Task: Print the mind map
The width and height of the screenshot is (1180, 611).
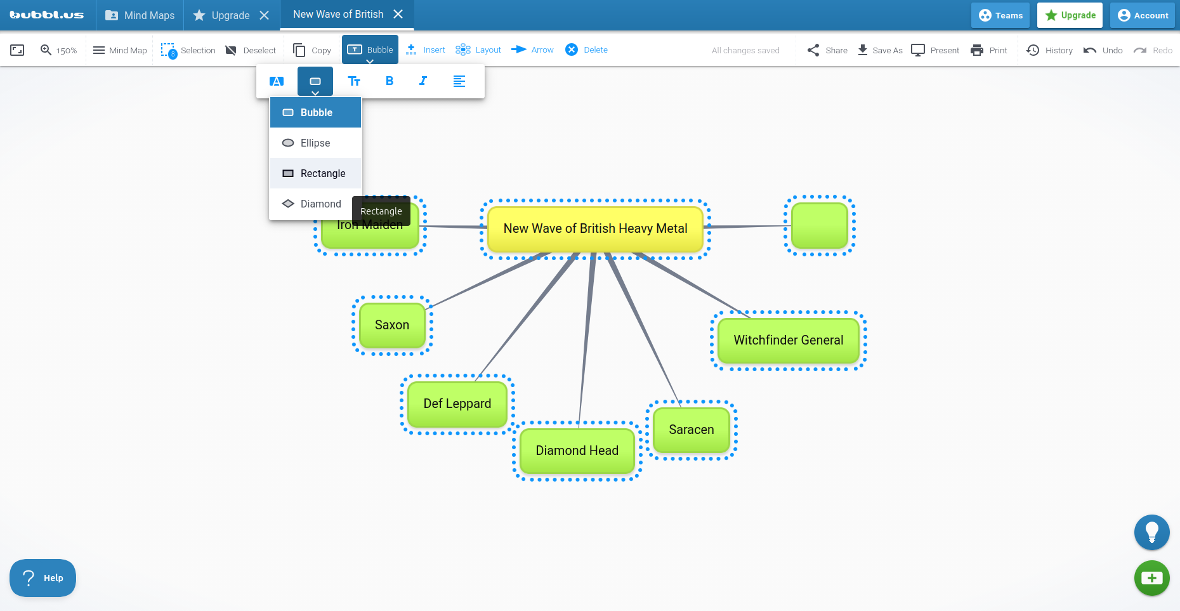Action: [x=989, y=50]
